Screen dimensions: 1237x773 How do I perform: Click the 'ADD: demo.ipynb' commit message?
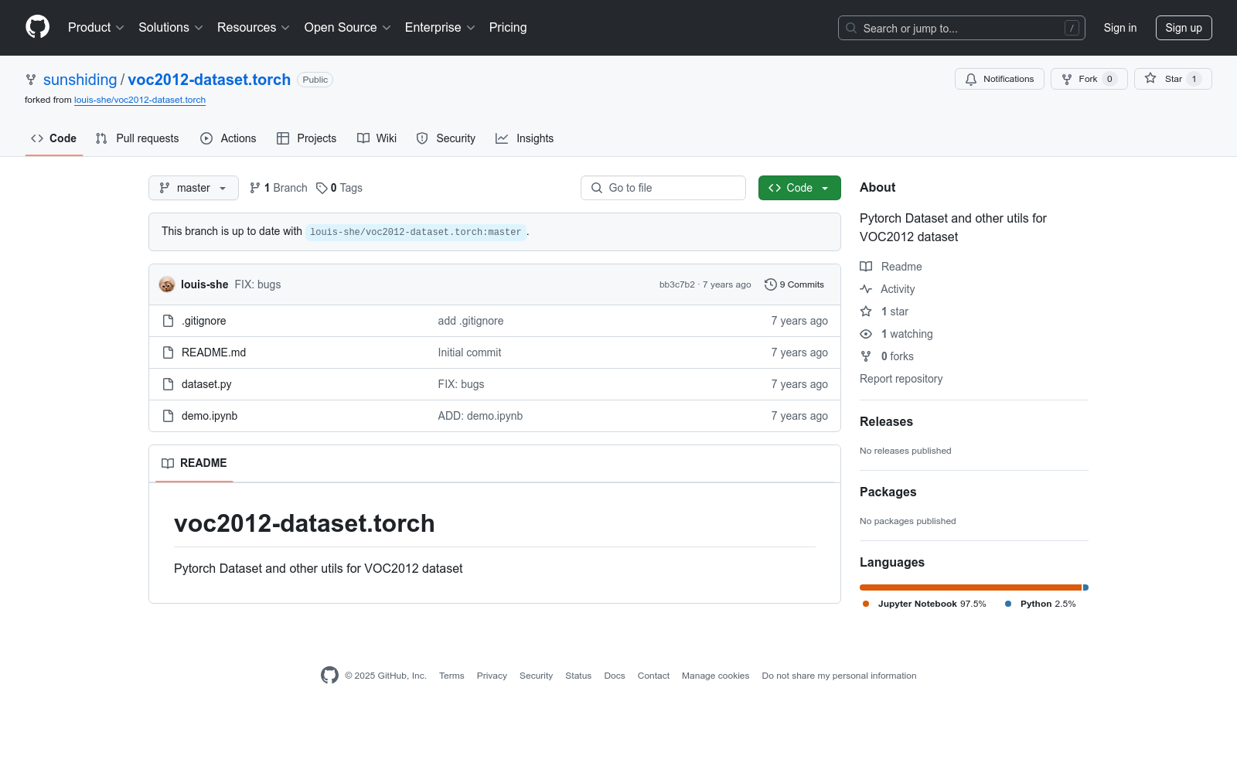pos(480,416)
